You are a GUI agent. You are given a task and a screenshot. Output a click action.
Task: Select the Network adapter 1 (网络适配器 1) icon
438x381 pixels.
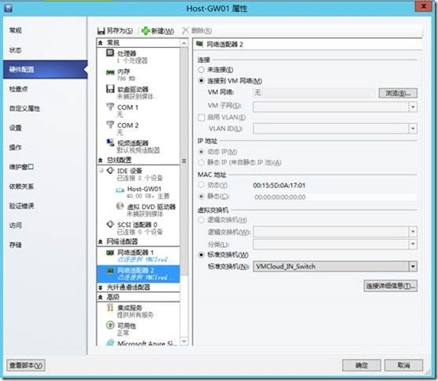110,253
